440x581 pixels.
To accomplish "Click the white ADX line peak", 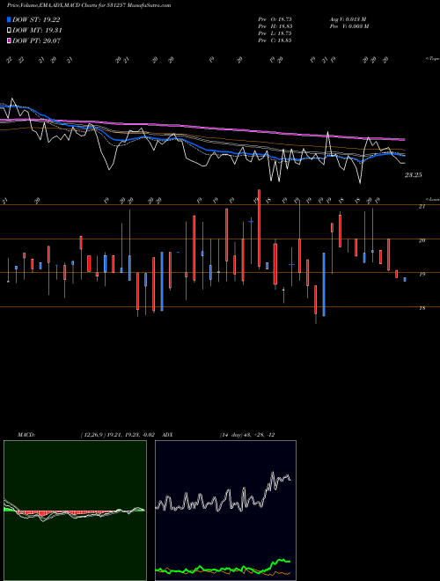I will [273, 473].
